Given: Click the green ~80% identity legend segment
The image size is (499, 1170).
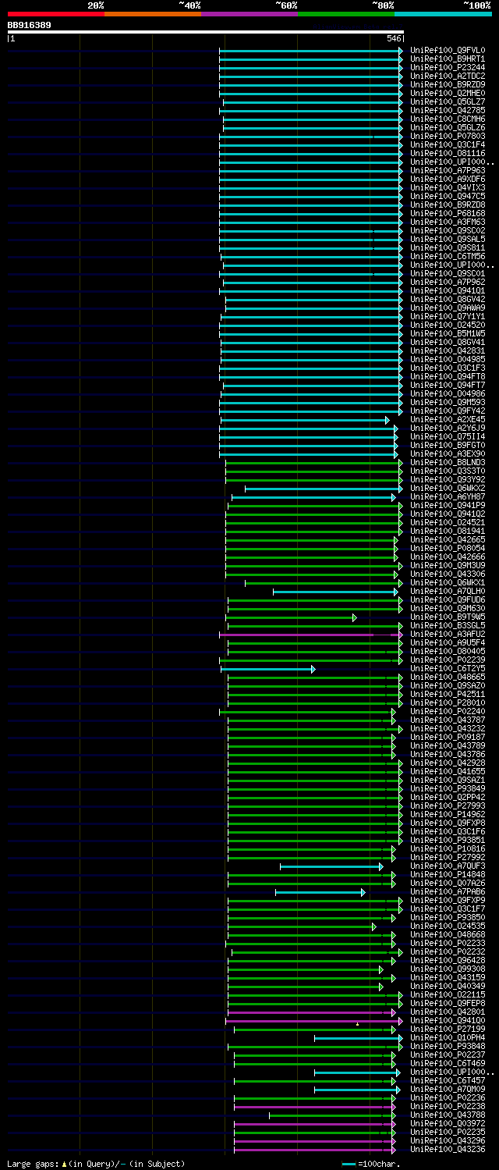Looking at the screenshot, I should pos(345,14).
